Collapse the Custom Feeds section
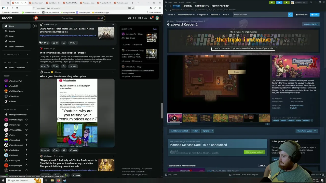The width and height of the screenshot is (326, 183). coord(27,63)
